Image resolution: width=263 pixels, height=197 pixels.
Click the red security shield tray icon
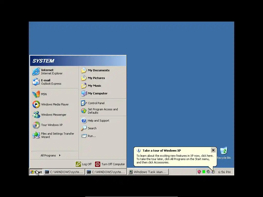199,172
